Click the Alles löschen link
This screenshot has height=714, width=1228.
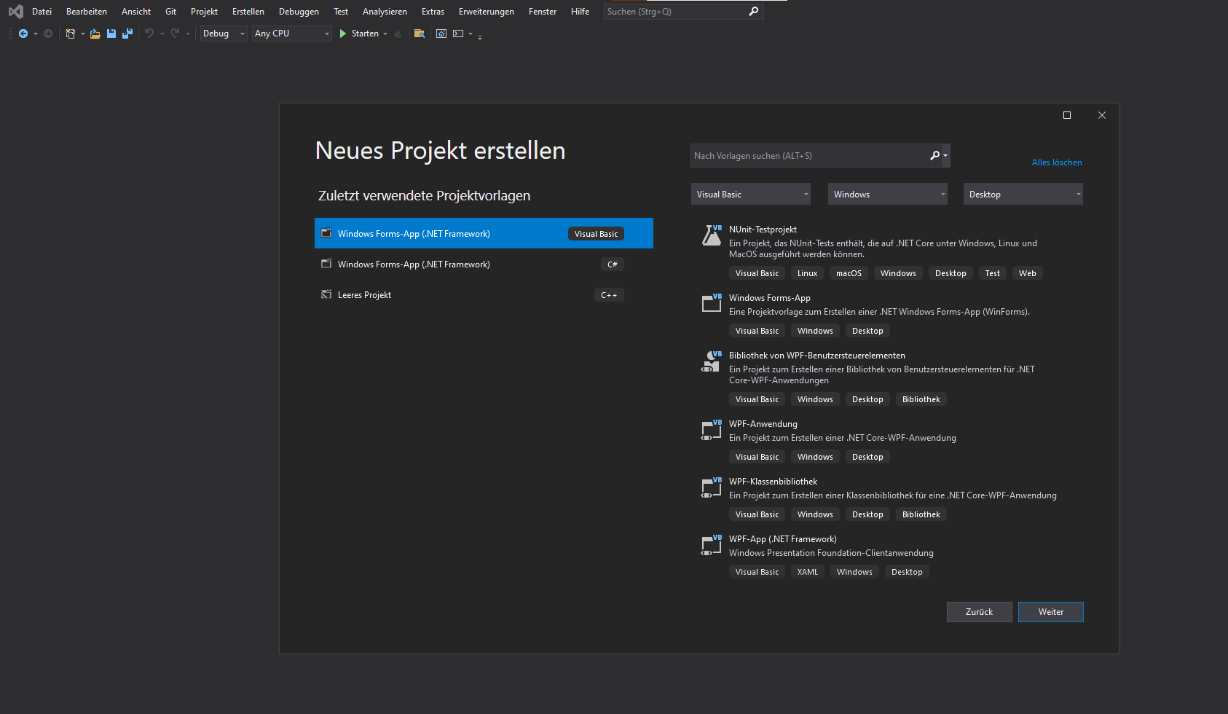click(1057, 162)
